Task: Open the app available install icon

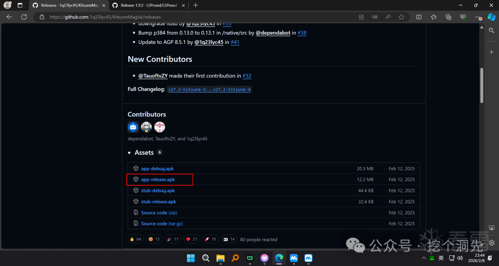Action: [x=361, y=17]
